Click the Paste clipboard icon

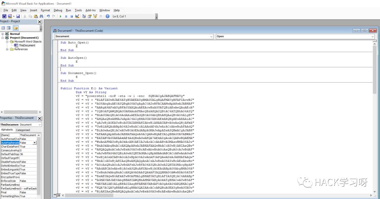coord(36,16)
